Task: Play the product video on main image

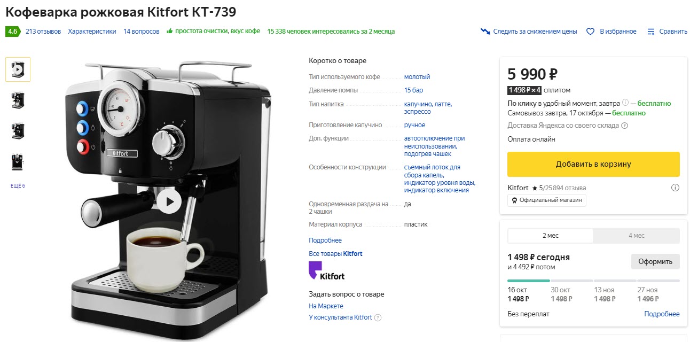Action: (x=169, y=201)
